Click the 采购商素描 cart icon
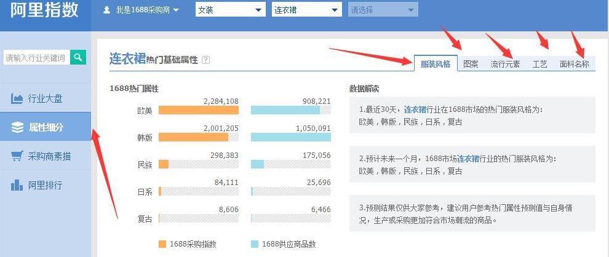 [17, 156]
